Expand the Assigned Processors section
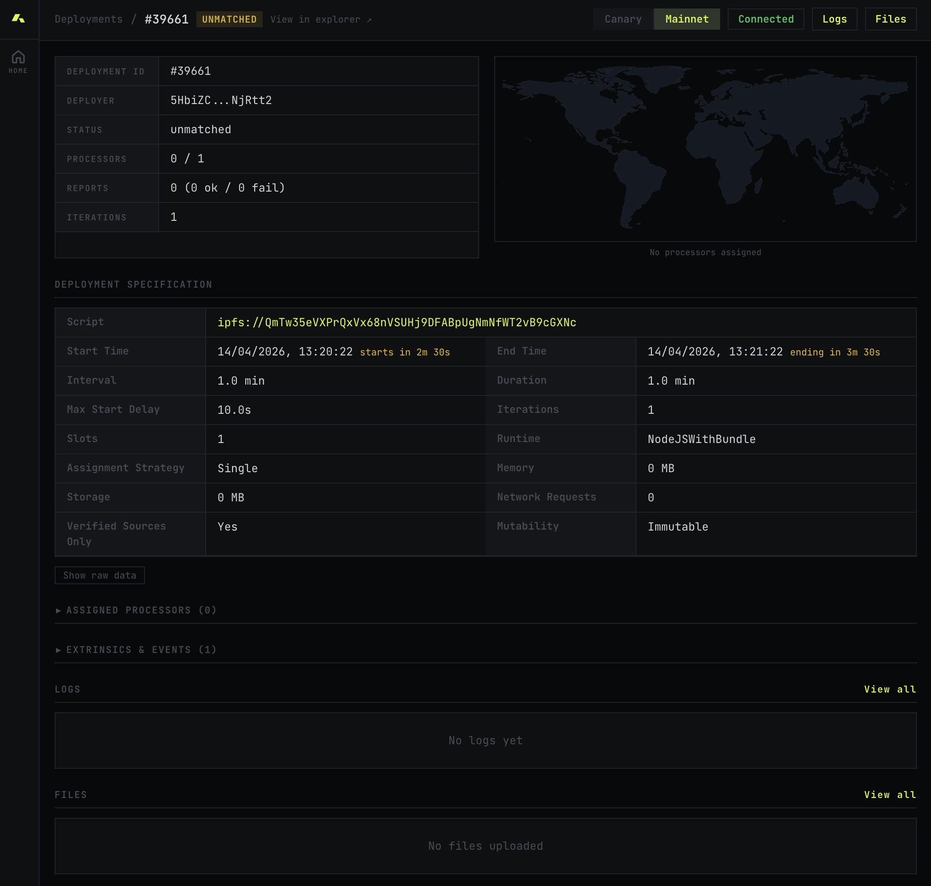 pos(137,610)
